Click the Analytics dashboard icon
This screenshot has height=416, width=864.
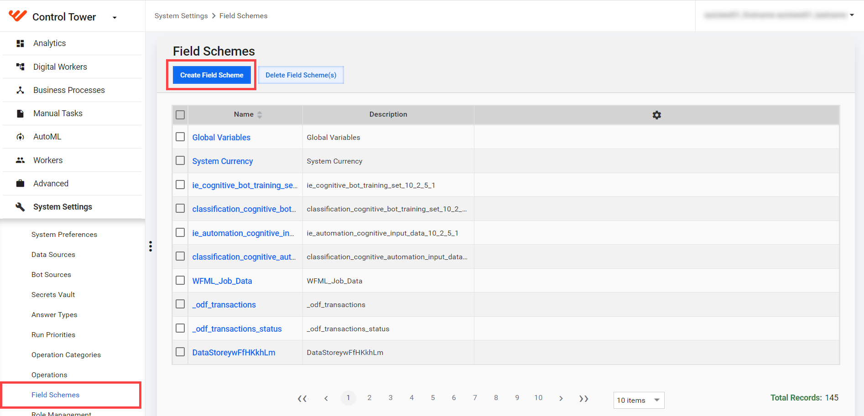[20, 43]
